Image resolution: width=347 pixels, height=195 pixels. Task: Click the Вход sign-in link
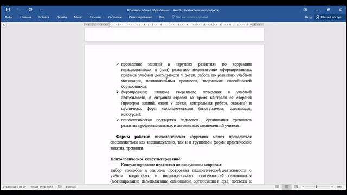(309, 17)
